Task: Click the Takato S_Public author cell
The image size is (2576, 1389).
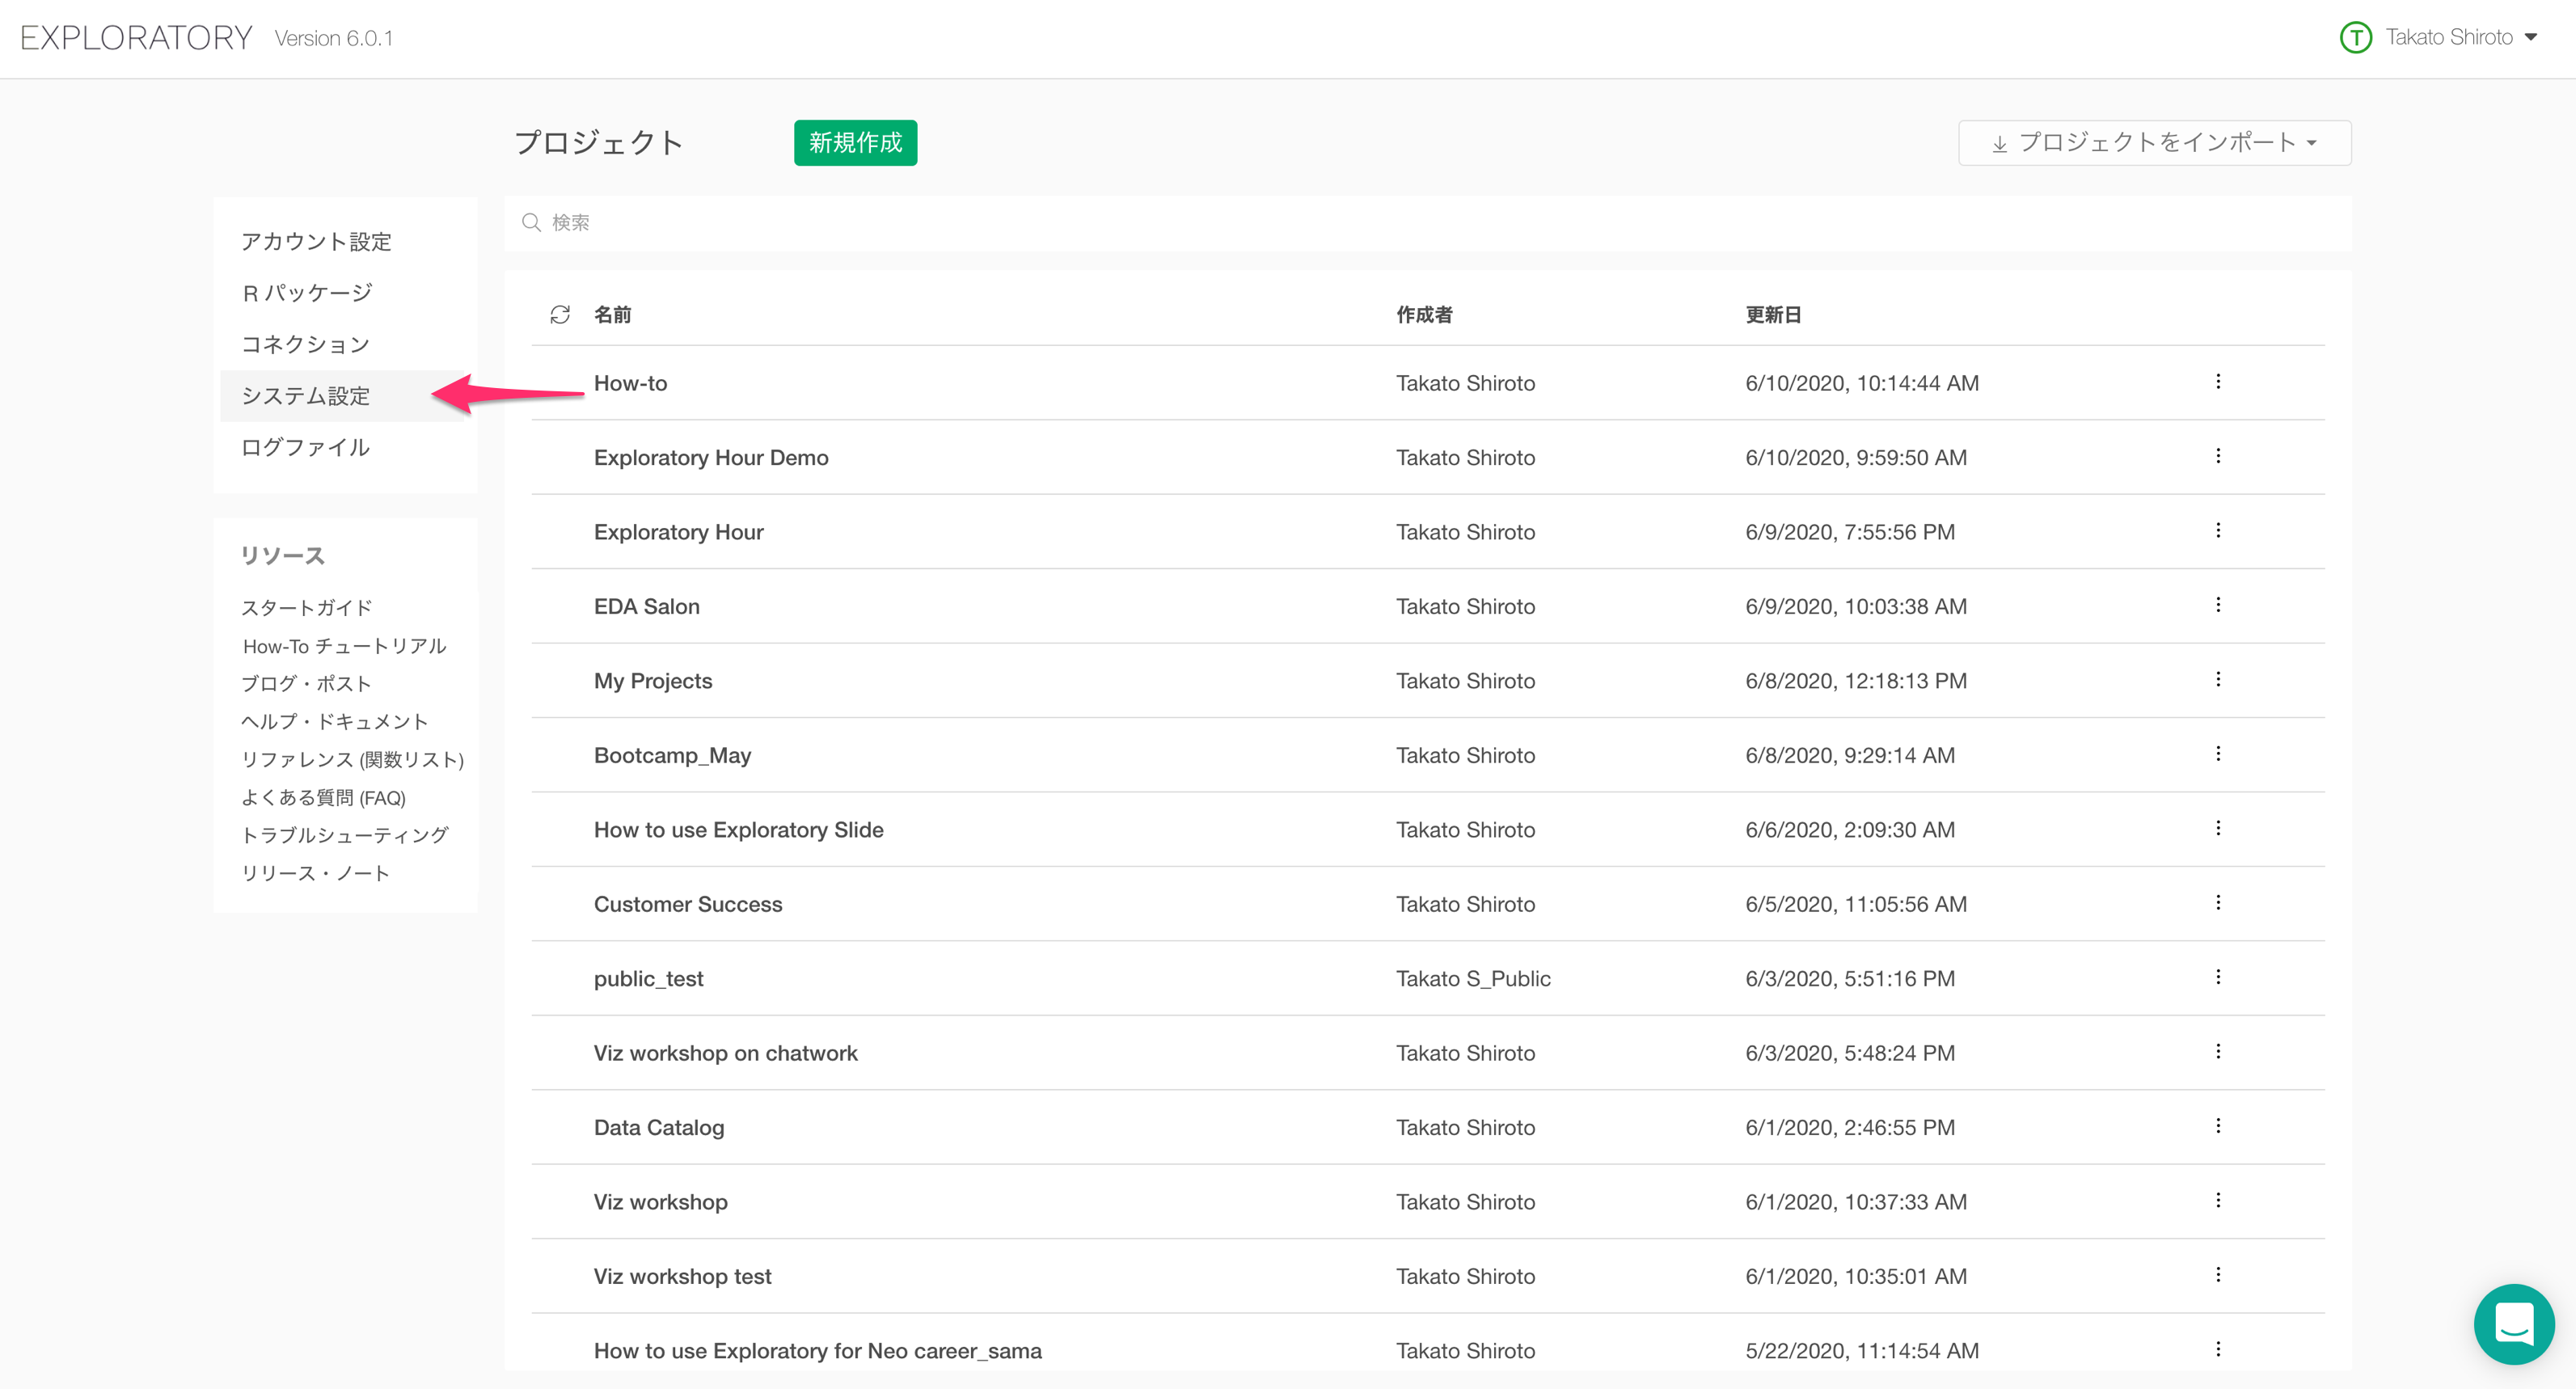Action: [1473, 978]
